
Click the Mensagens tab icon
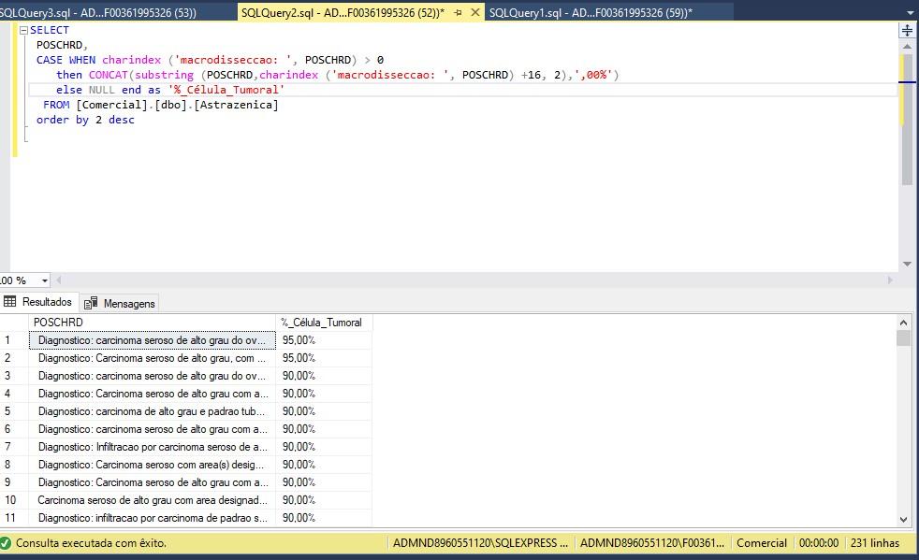(91, 304)
